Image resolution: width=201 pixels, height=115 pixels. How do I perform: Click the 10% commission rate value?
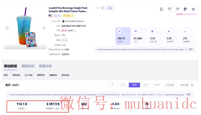pos(63,35)
